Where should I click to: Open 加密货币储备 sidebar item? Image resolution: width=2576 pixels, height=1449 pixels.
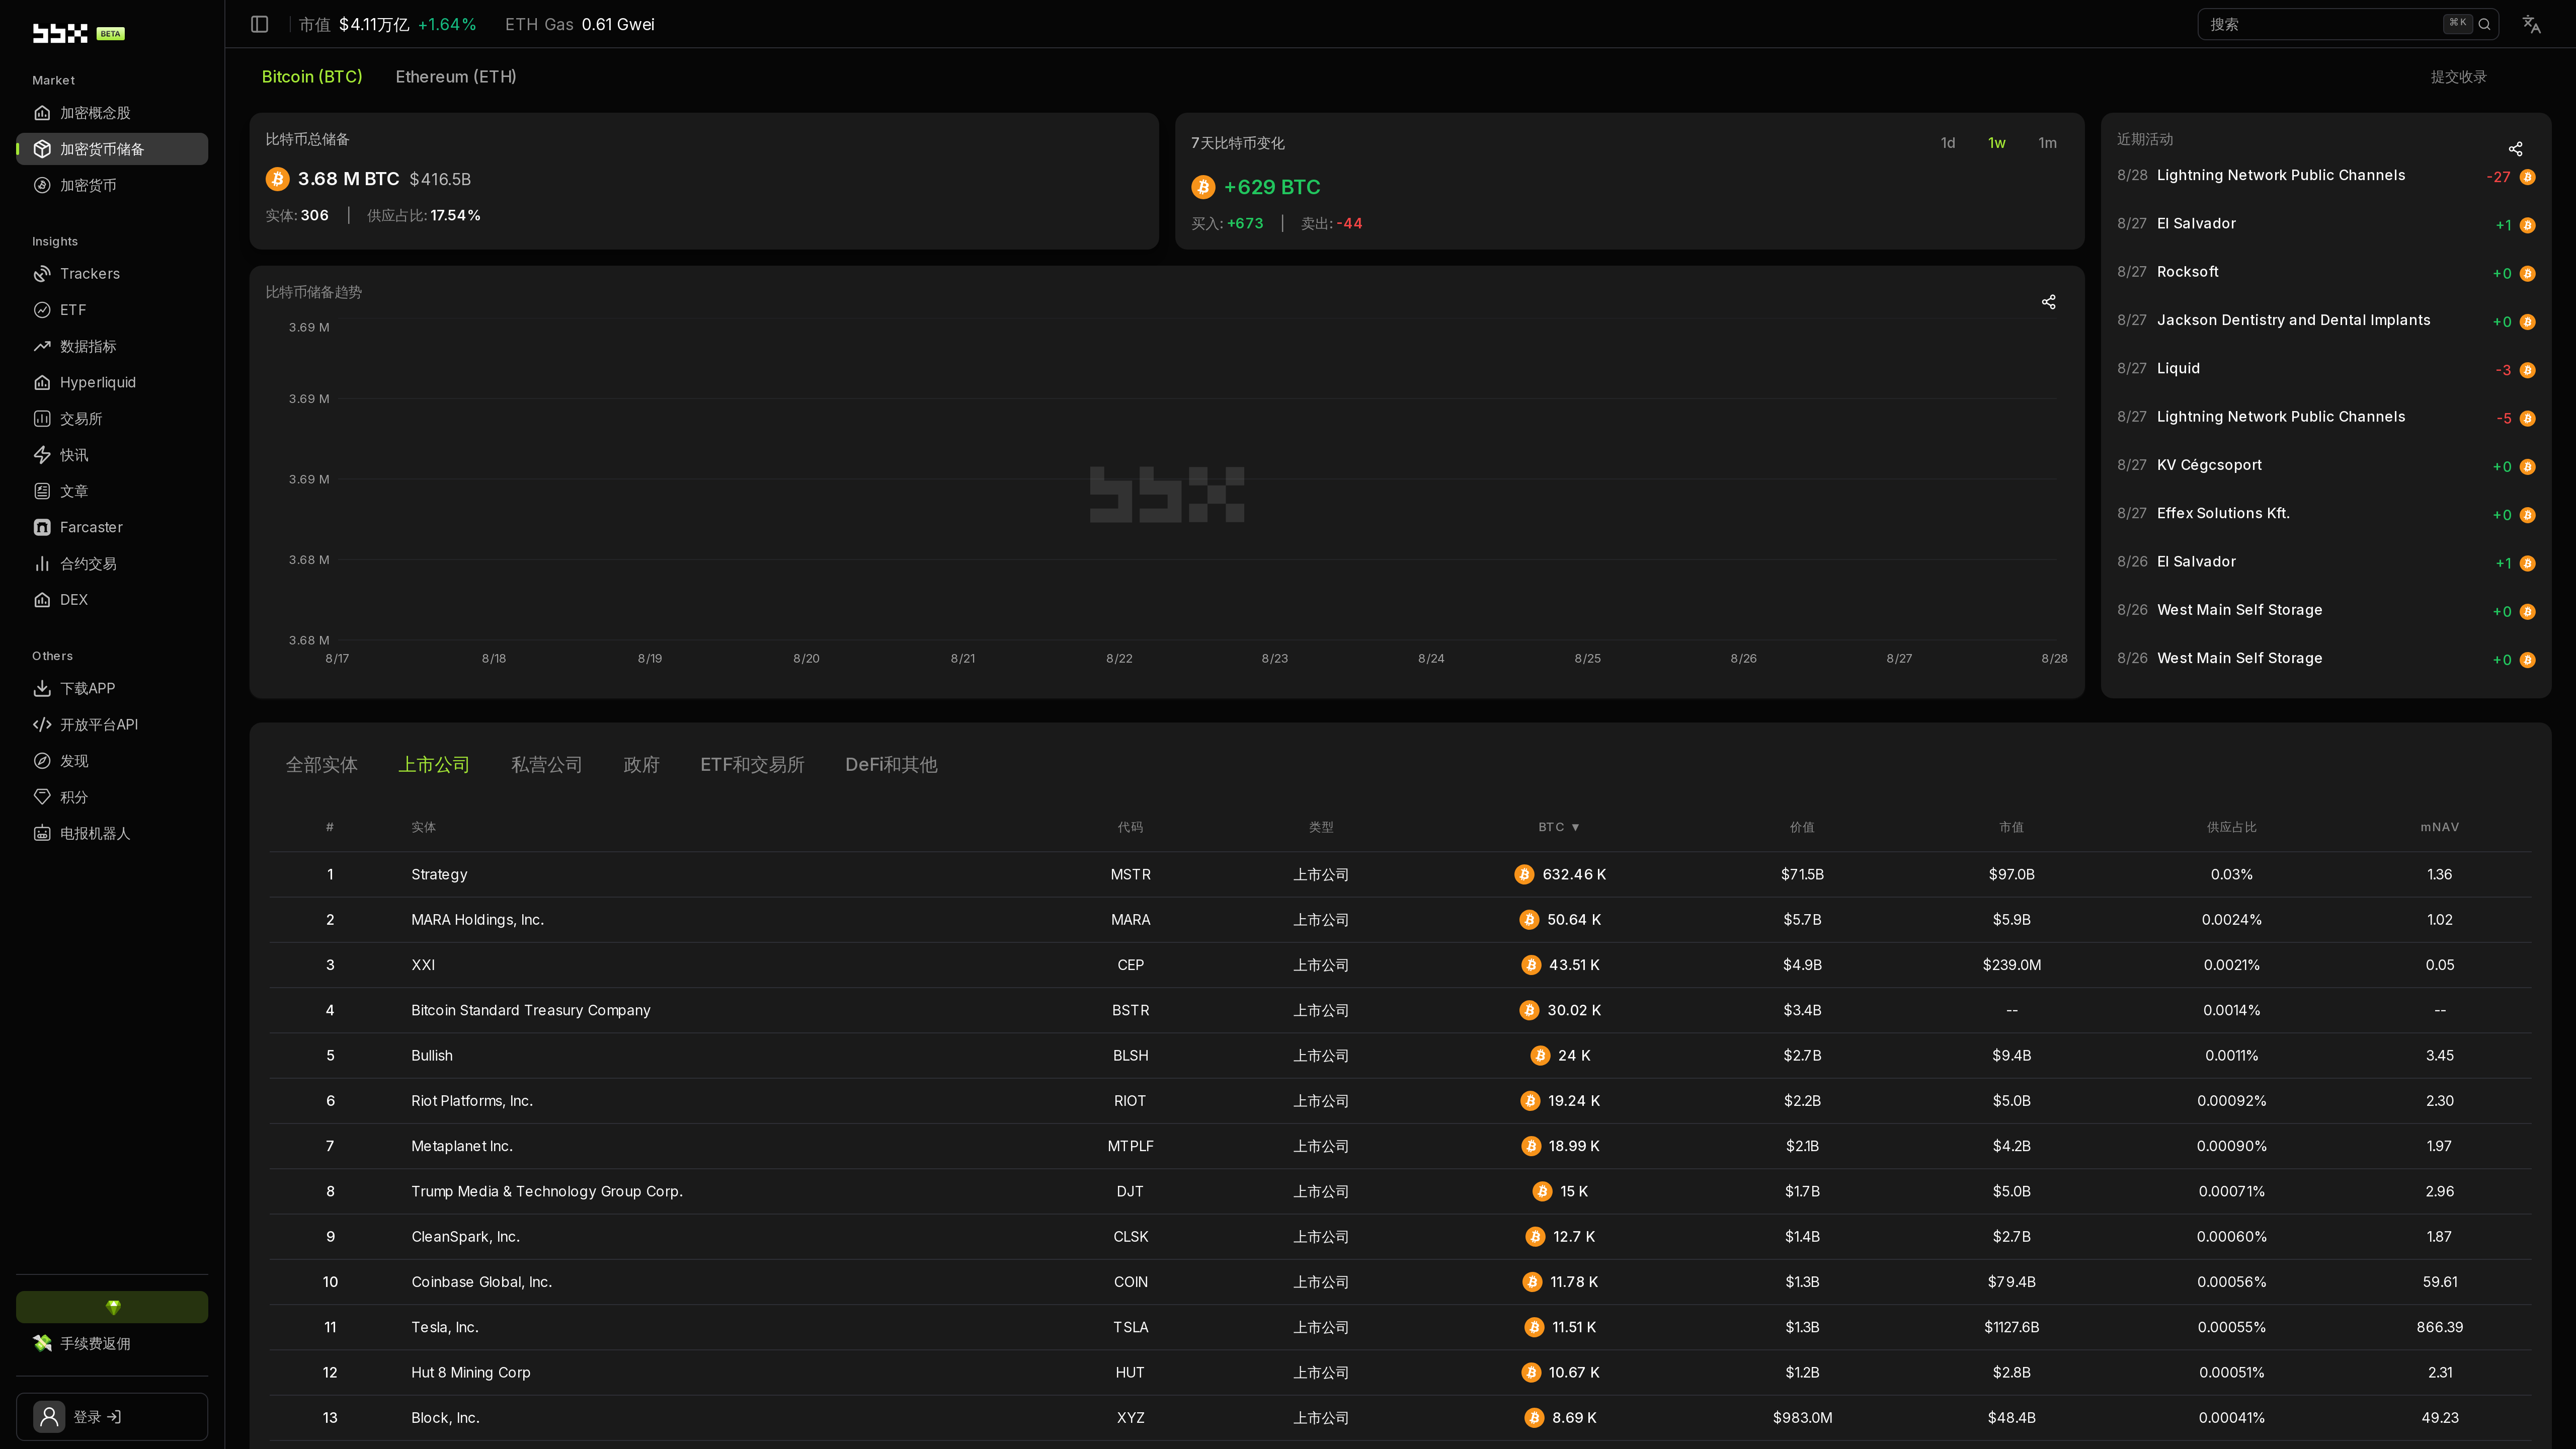point(112,149)
